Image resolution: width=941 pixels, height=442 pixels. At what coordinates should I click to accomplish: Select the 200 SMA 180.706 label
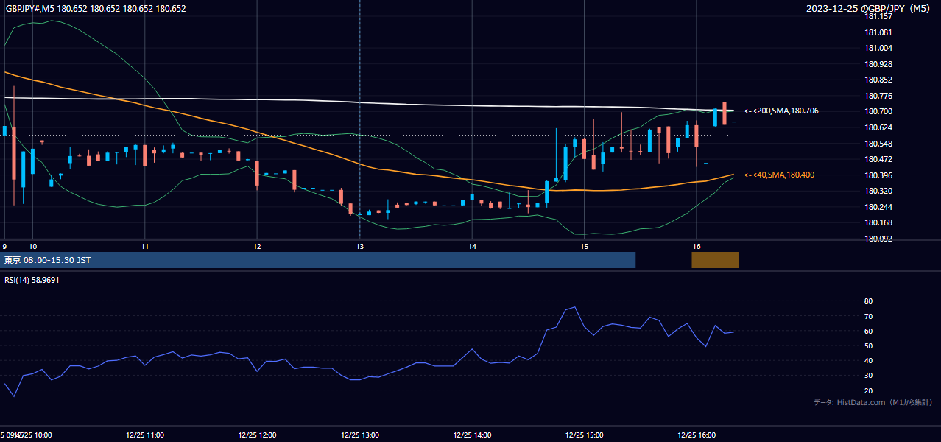[781, 110]
